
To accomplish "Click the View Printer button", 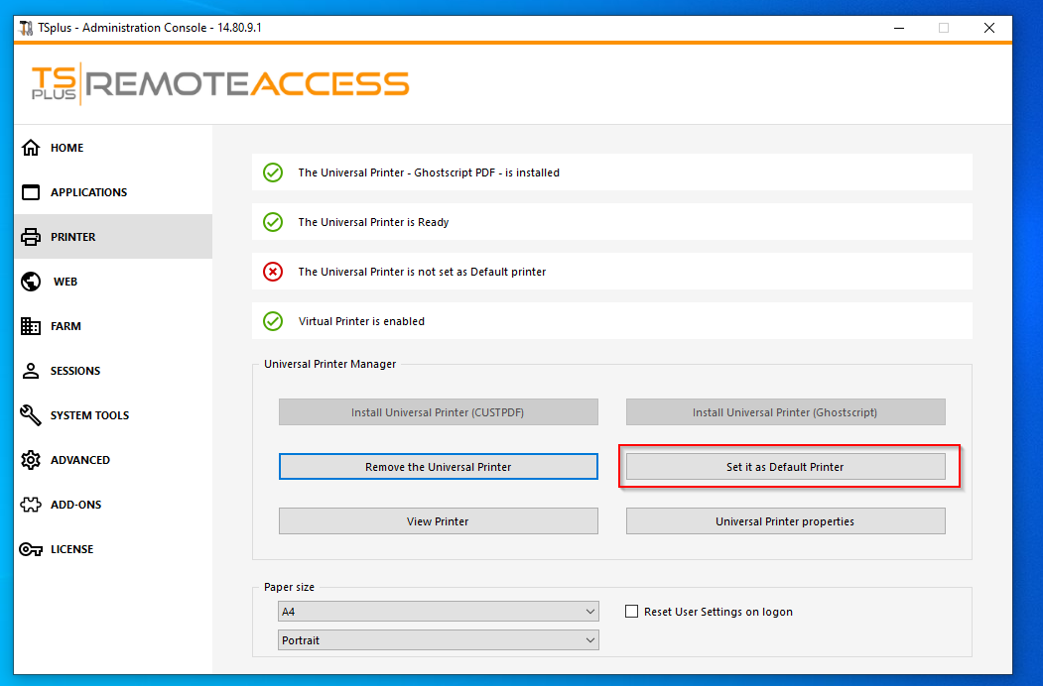I will [438, 521].
